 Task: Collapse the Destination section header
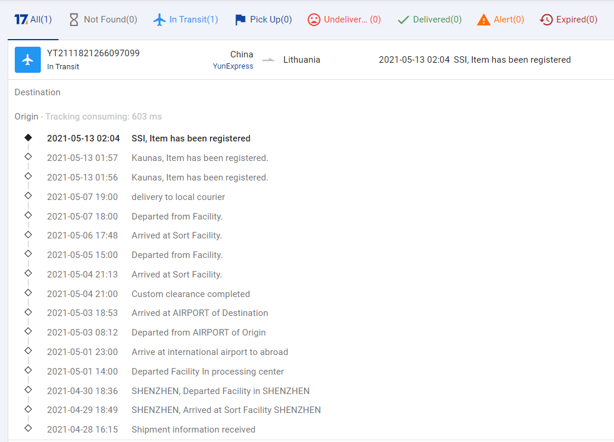click(38, 92)
